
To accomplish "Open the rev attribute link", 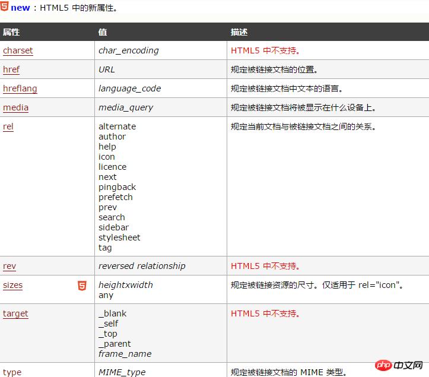I will coord(9,266).
